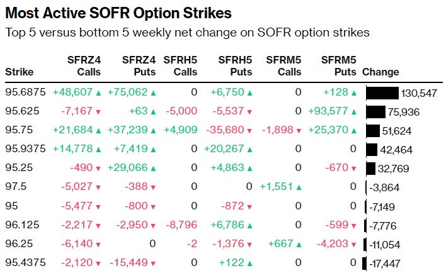Click the black bar for 75,936 change

[375, 112]
